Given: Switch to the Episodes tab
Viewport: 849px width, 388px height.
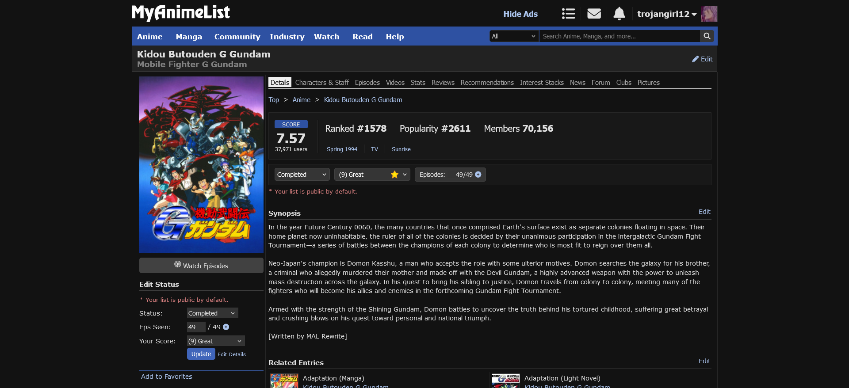Looking at the screenshot, I should click(x=367, y=82).
